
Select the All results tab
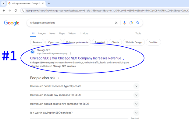click(x=33, y=33)
